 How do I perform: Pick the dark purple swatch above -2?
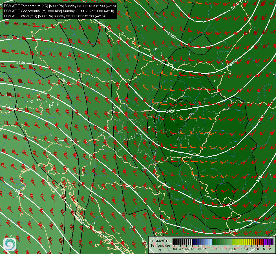(271, 242)
